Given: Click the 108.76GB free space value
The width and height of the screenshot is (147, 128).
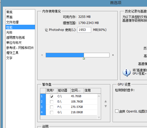Looking at the screenshot, I should tap(77, 101).
